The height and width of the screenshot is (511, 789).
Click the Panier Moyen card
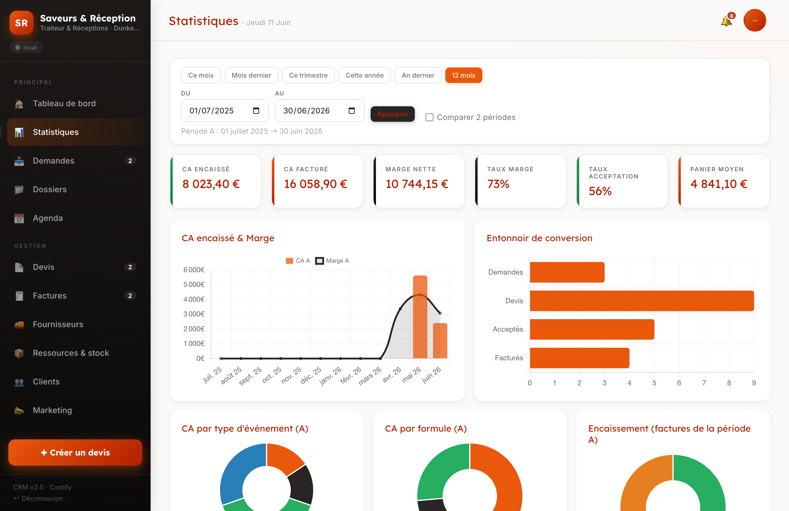click(x=724, y=181)
